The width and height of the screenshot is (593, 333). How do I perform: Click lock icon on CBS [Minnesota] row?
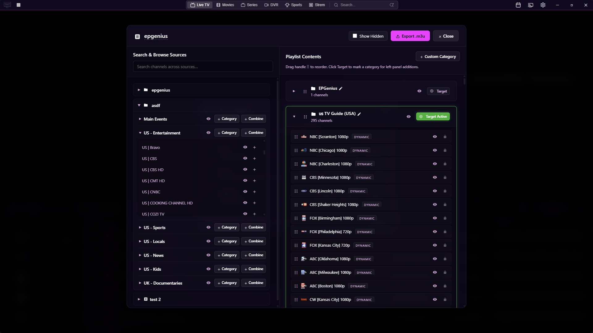445,177
